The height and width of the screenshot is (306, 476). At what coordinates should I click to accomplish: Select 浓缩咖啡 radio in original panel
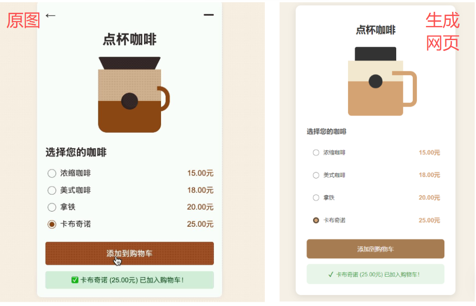tap(52, 173)
